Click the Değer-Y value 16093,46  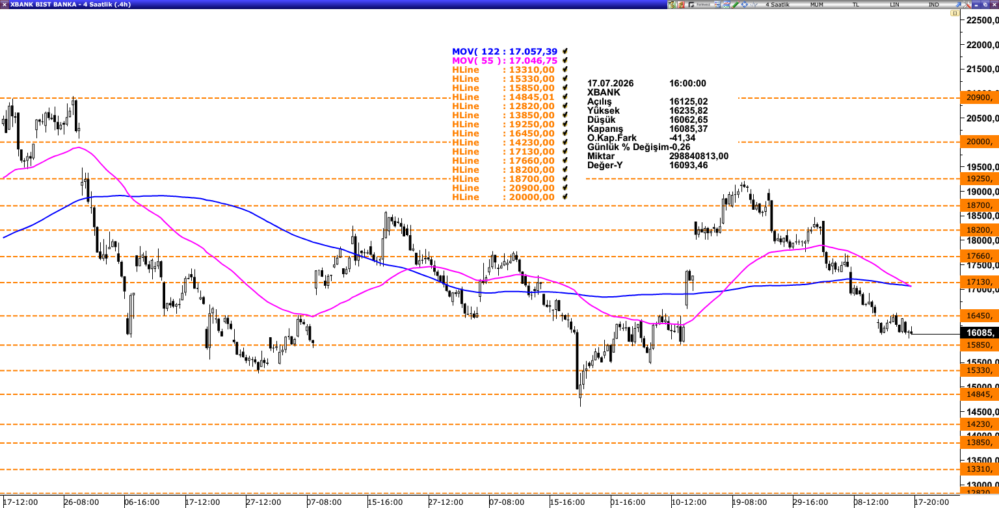(x=688, y=165)
